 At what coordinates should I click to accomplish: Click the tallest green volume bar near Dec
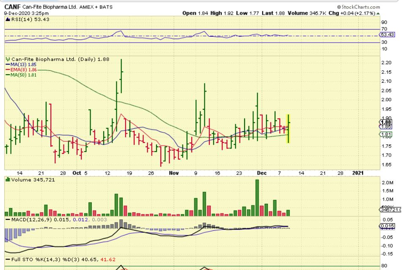pos(257,197)
